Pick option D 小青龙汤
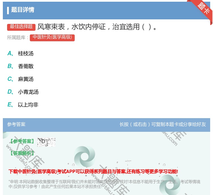Viewport: 213px width, 195px height. pyautogui.click(x=23, y=92)
